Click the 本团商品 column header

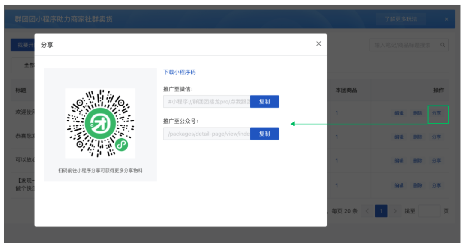pyautogui.click(x=346, y=90)
